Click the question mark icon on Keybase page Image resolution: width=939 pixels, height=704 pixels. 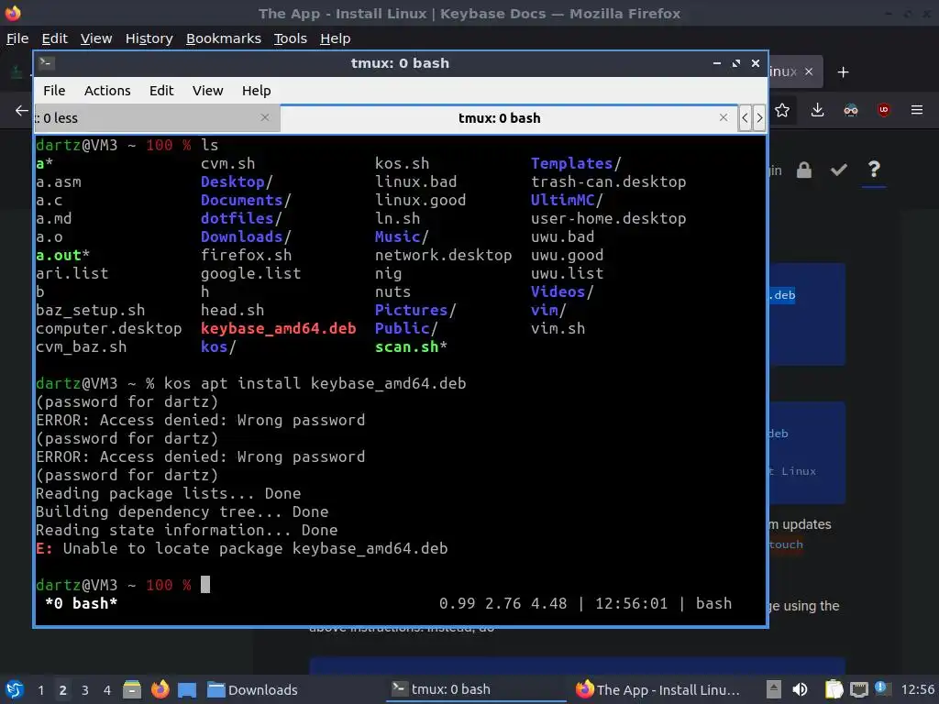click(x=874, y=170)
